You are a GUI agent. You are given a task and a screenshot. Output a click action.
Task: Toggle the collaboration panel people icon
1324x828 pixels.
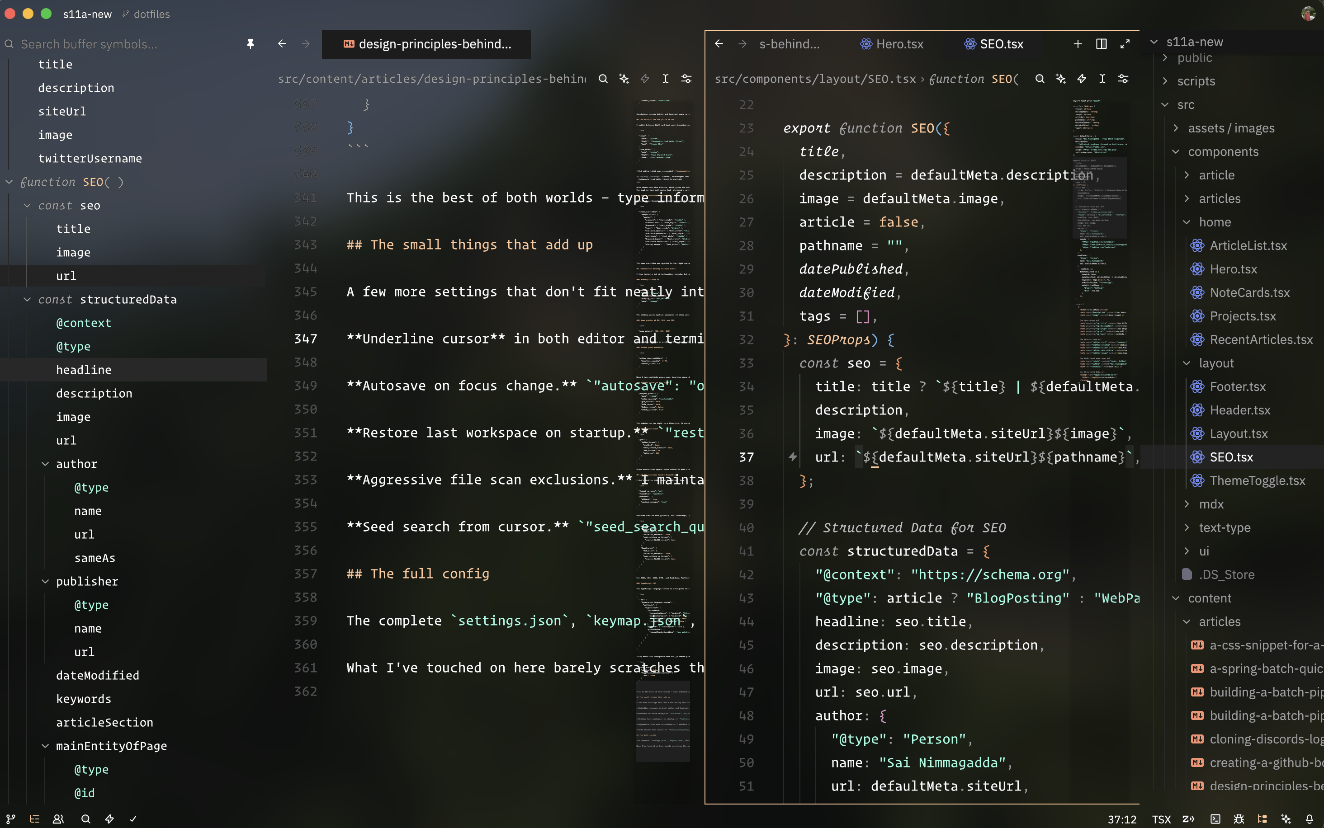(59, 819)
